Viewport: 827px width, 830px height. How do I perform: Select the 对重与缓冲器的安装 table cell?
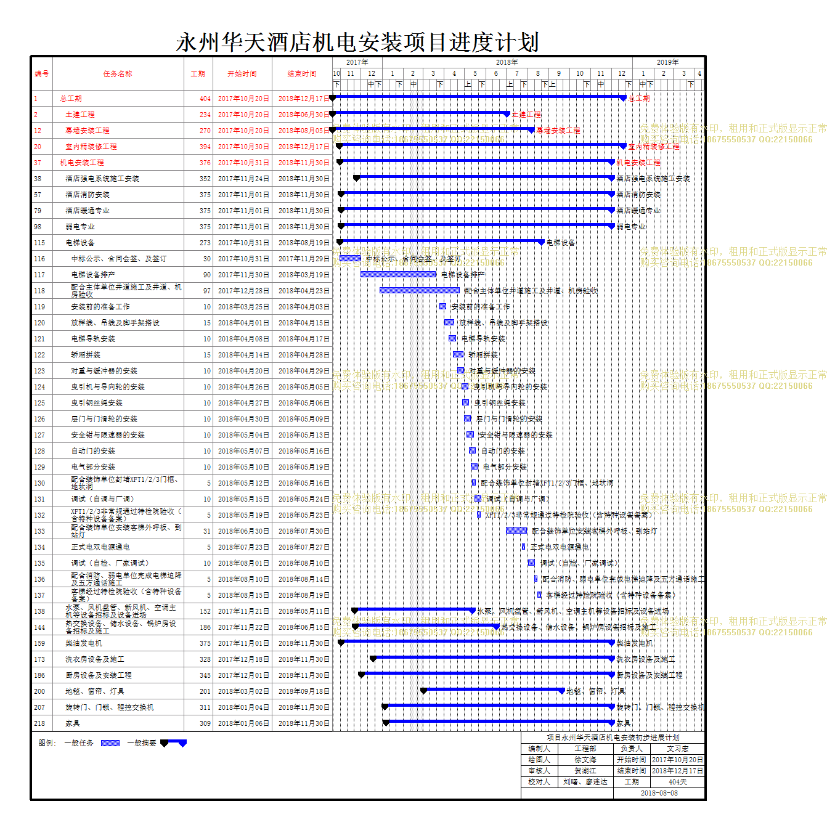point(118,371)
